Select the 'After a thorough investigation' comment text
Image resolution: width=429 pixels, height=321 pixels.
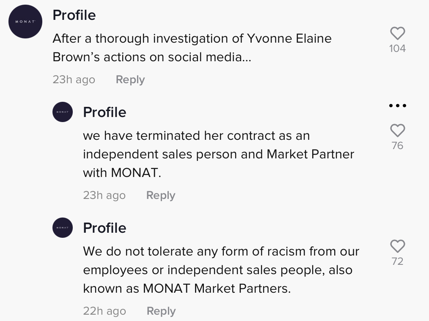coord(192,48)
